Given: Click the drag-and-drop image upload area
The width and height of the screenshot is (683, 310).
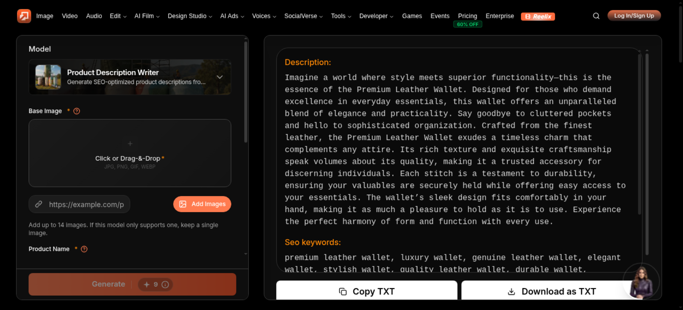Looking at the screenshot, I should click(x=130, y=153).
